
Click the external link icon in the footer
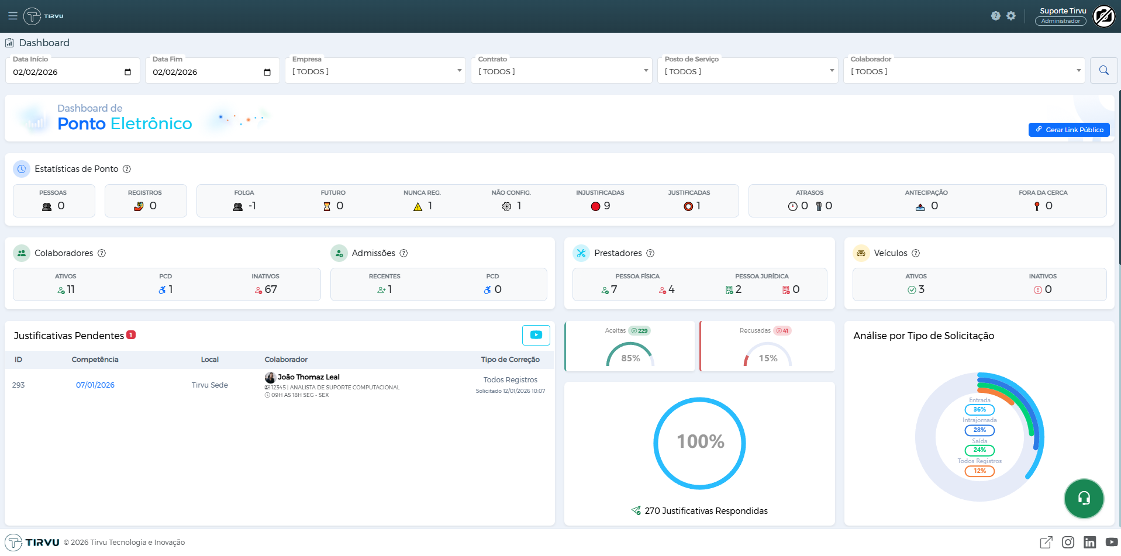point(1047,543)
